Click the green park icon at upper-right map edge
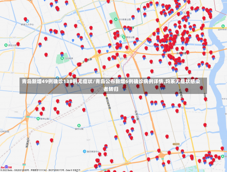 tap(223, 26)
